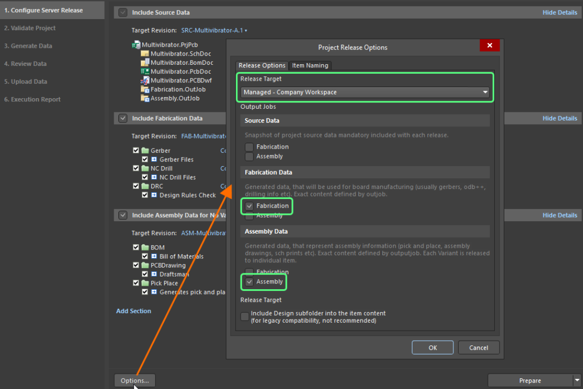Click the Multivibrator.PCBDwf draftsman icon

coord(145,81)
